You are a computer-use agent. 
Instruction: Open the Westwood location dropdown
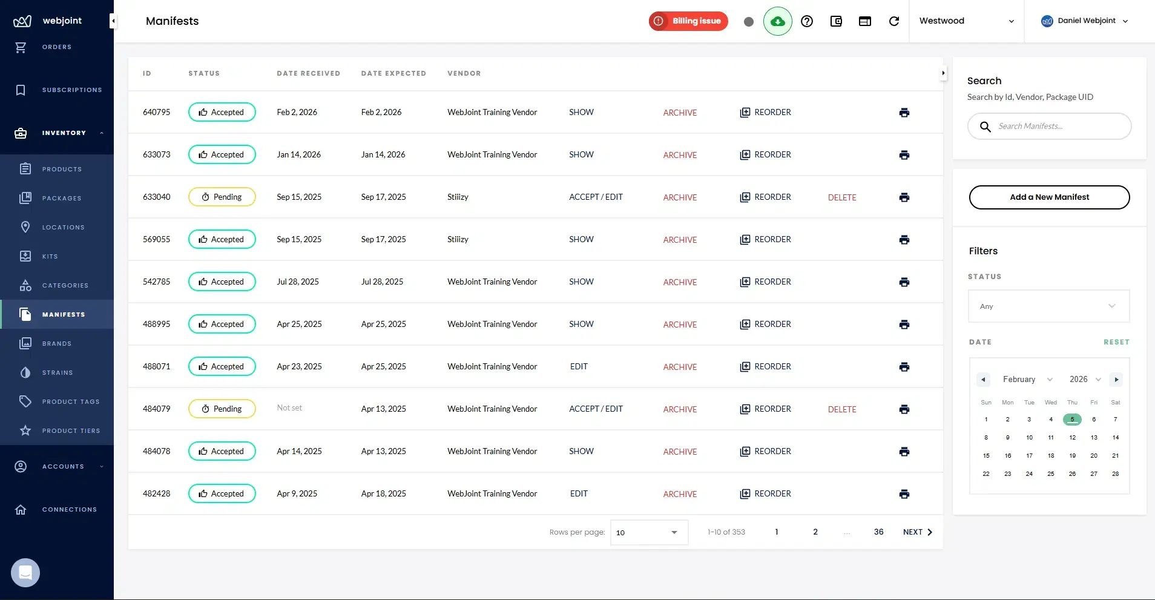coord(966,21)
